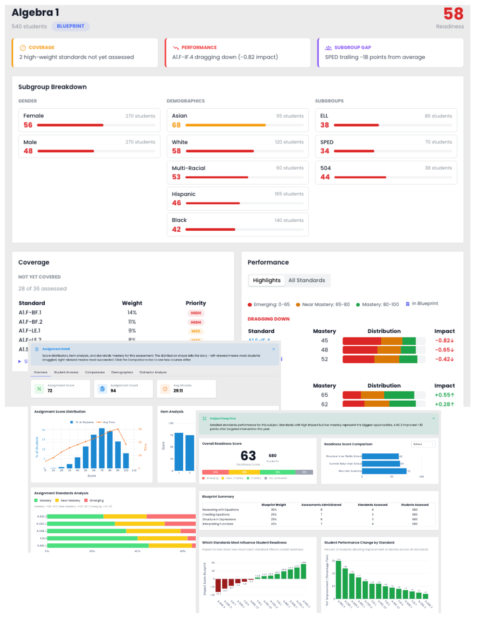Expand the blue triangle under Coverage table
This screenshot has width=479, height=628.
coord(20,361)
